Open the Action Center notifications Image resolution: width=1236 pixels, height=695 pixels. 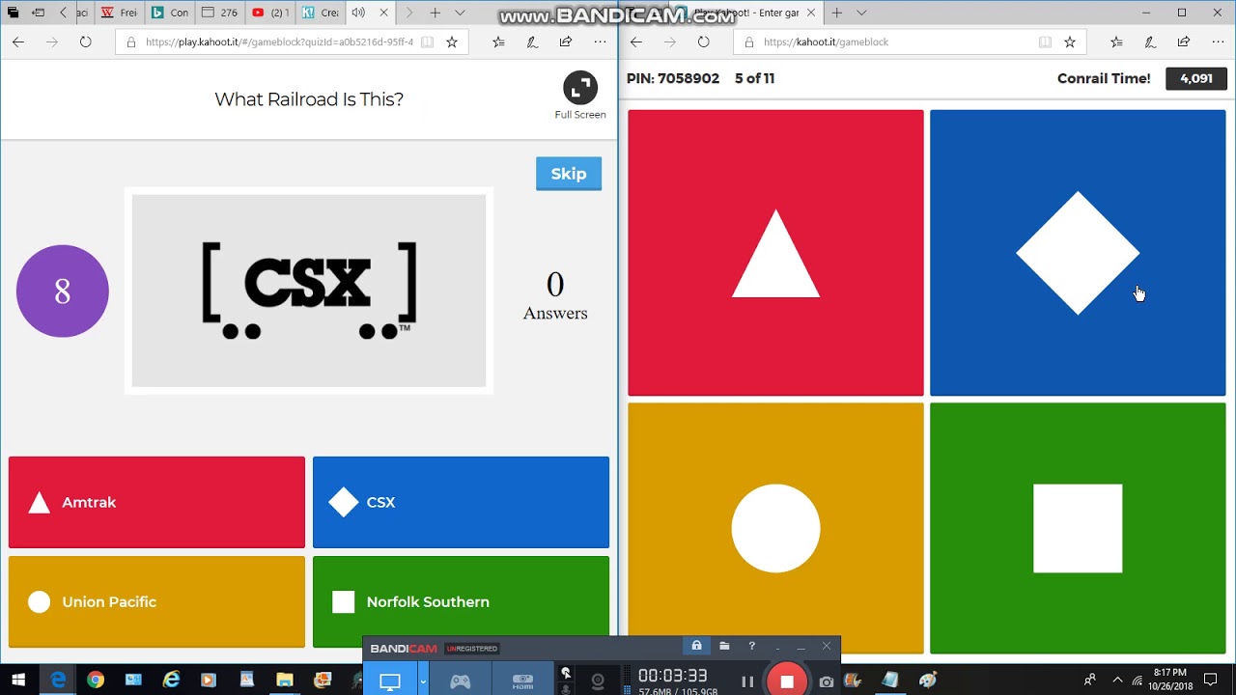pyautogui.click(x=1210, y=680)
